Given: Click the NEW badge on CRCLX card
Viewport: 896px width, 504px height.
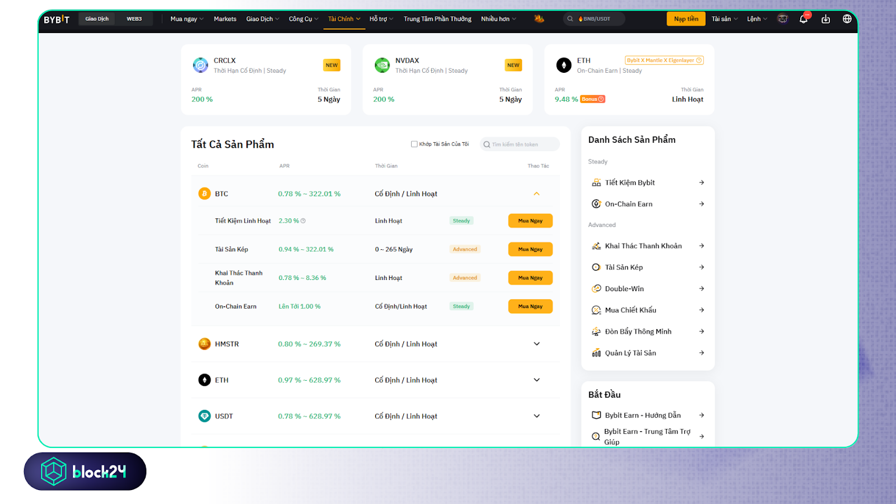Looking at the screenshot, I should pos(332,65).
